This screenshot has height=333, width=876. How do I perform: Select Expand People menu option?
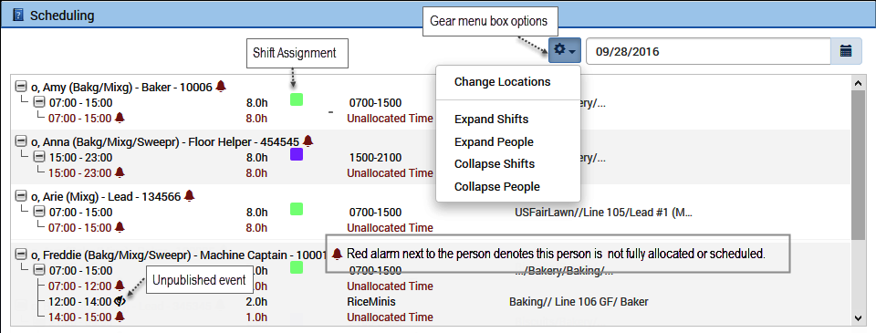[494, 142]
